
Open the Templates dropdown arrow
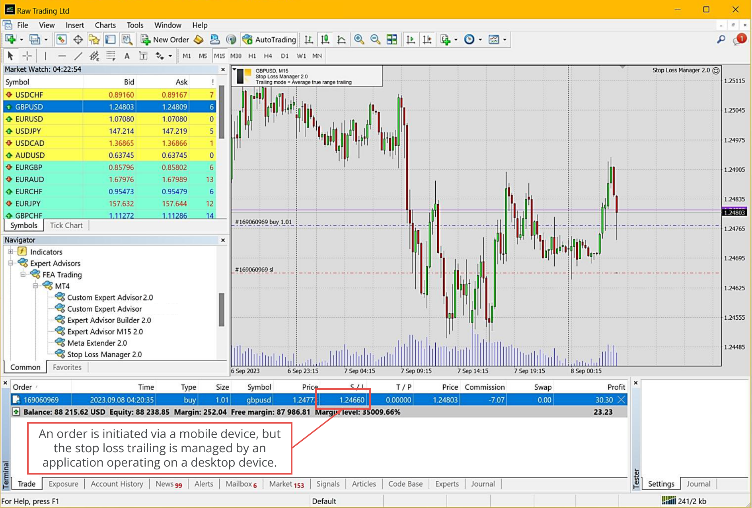pyautogui.click(x=505, y=39)
